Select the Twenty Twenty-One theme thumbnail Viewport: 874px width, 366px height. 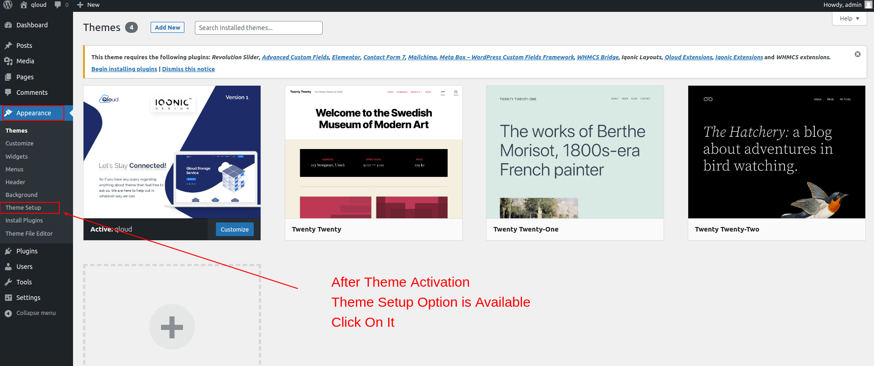point(575,152)
